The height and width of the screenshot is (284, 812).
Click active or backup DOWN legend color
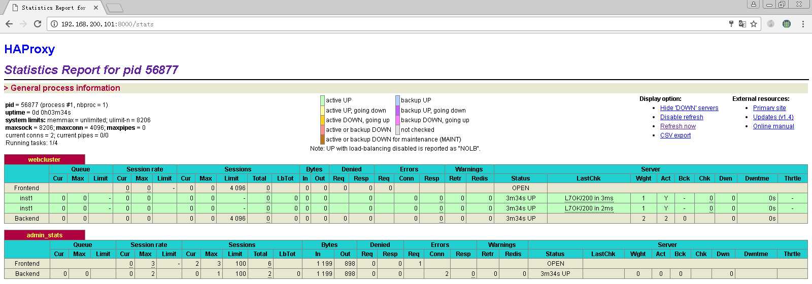[x=322, y=130]
